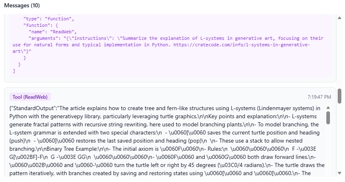Click the messages list scroll-down arrow
Viewport: 345px width, 182px height.
(339, 175)
